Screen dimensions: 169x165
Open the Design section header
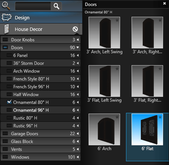pos(41,17)
